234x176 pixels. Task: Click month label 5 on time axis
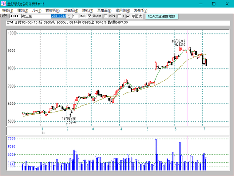coord(147,129)
